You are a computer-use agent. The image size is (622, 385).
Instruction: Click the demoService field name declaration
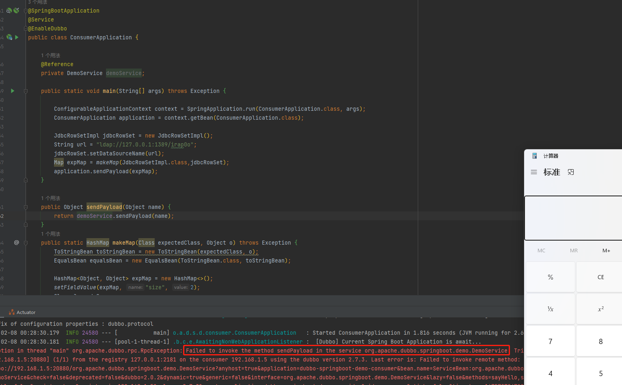point(124,73)
